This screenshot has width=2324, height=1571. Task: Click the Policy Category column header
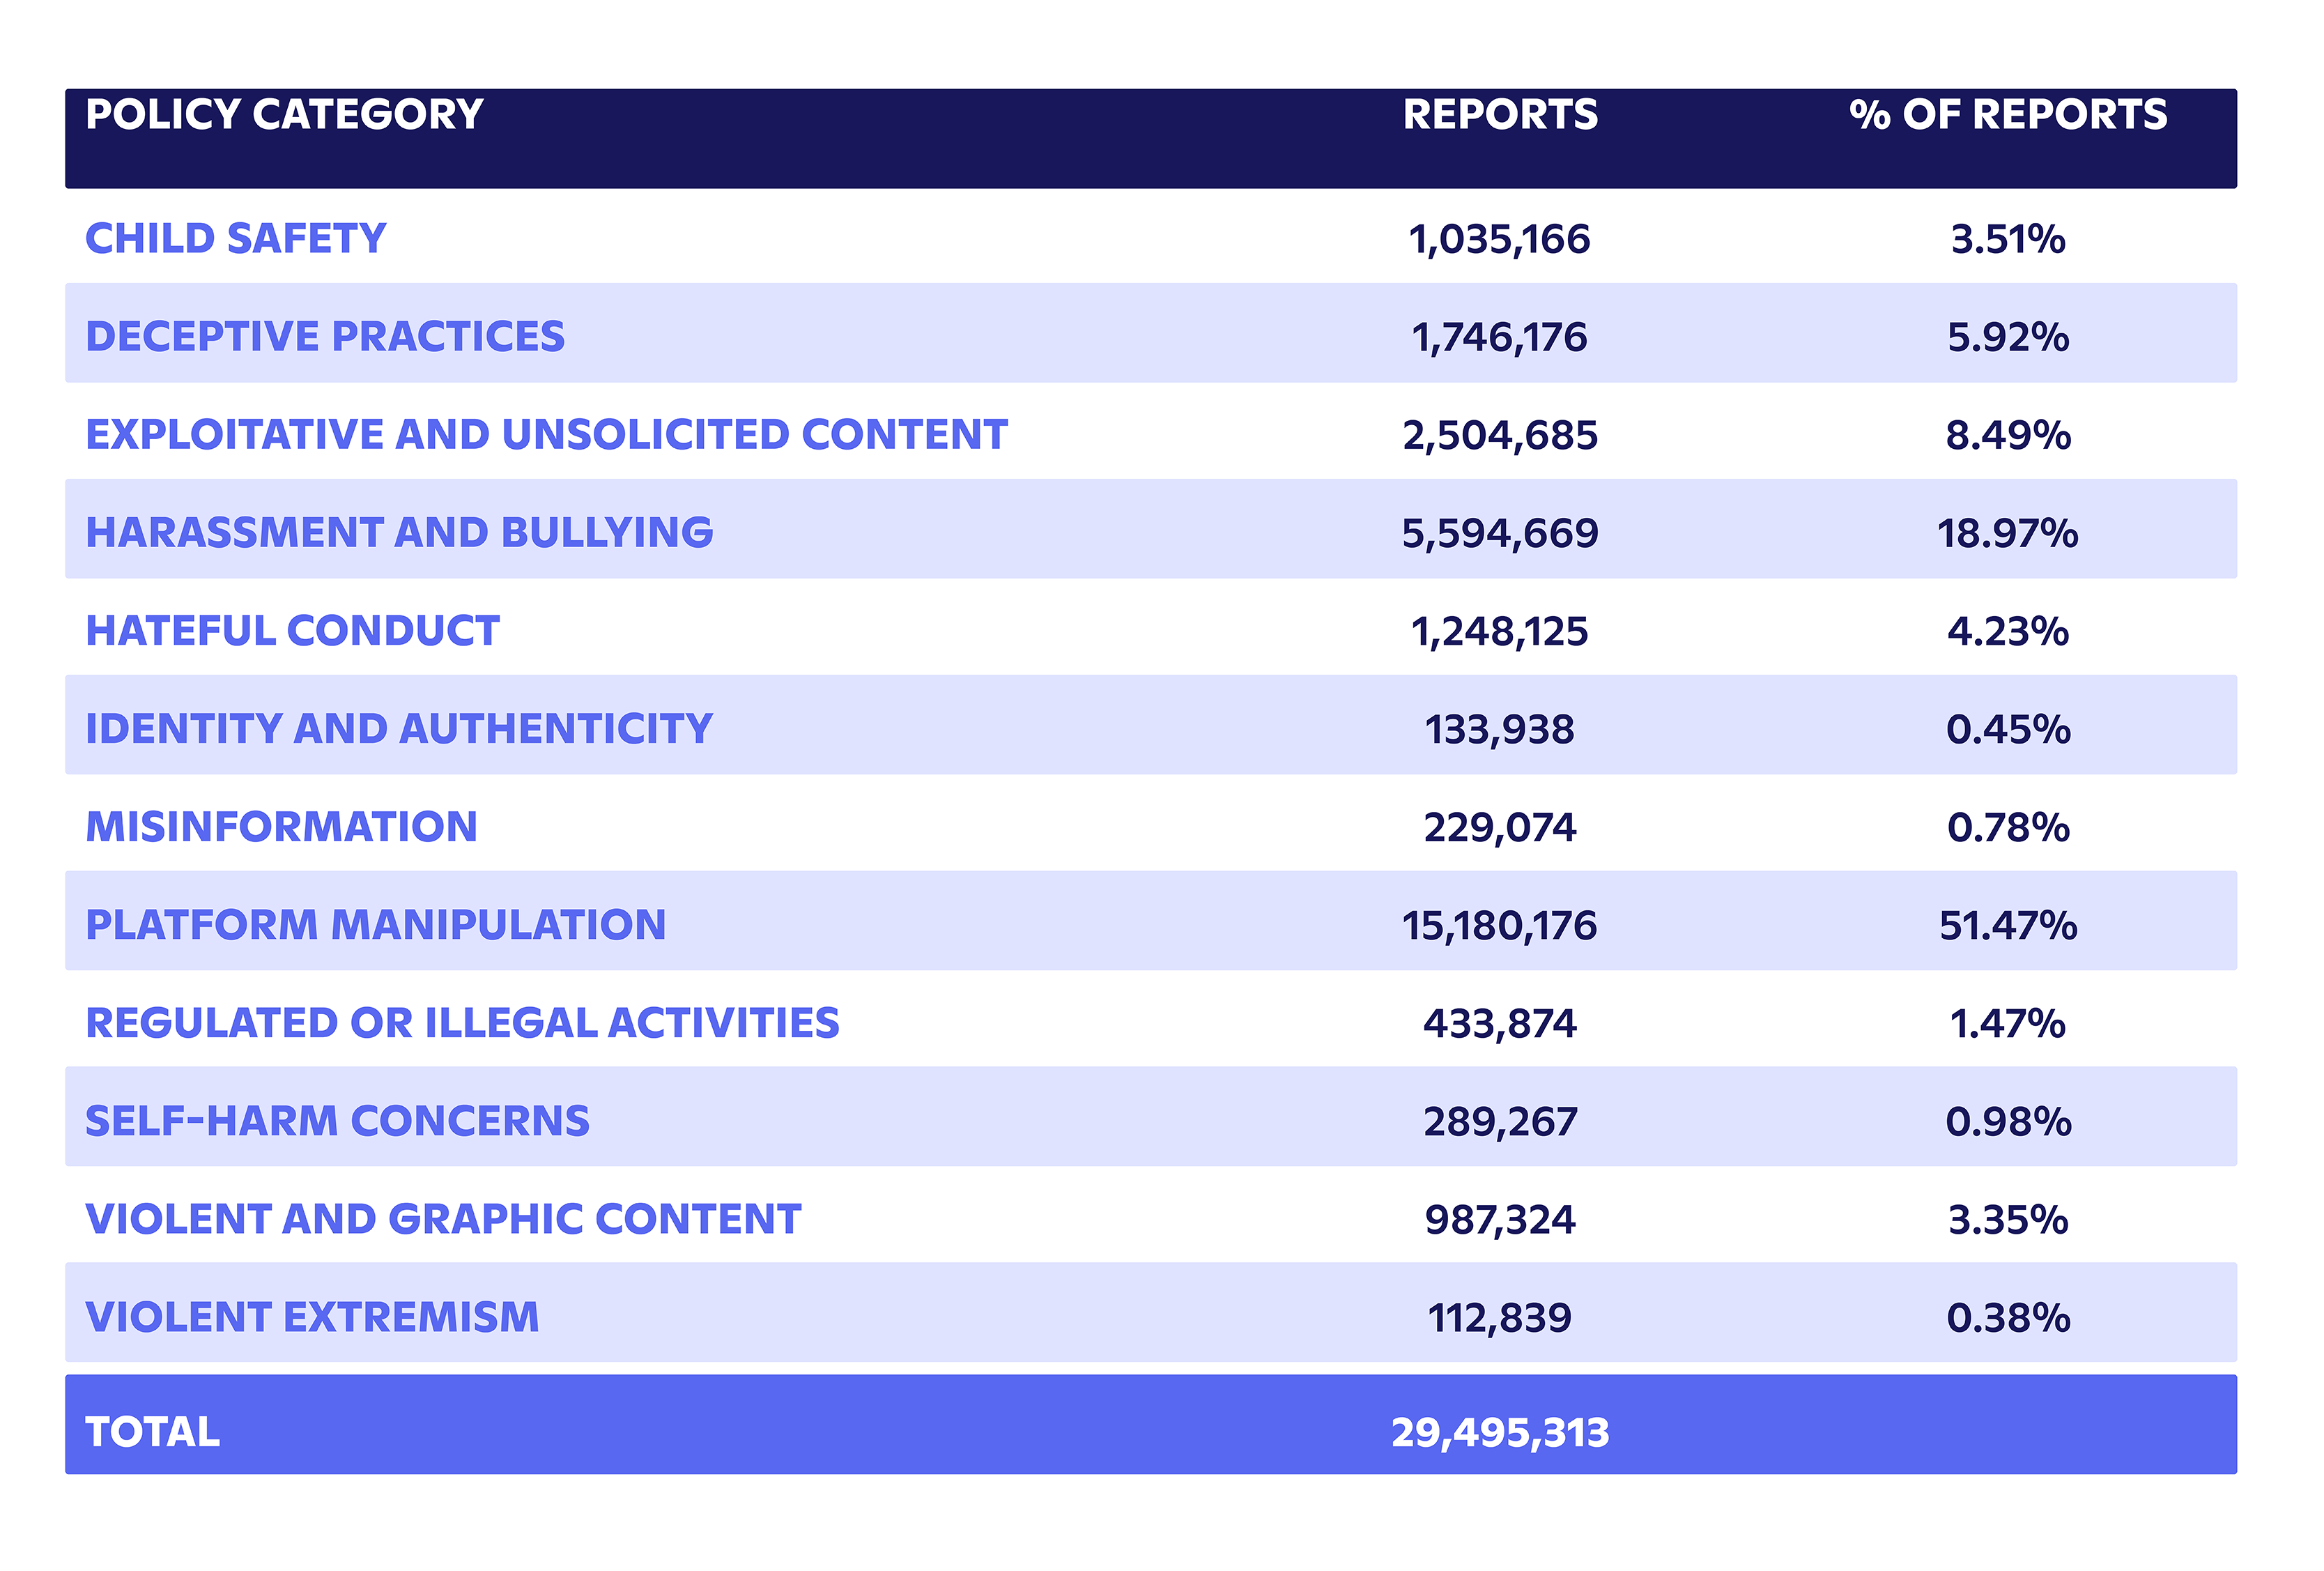pos(284,114)
